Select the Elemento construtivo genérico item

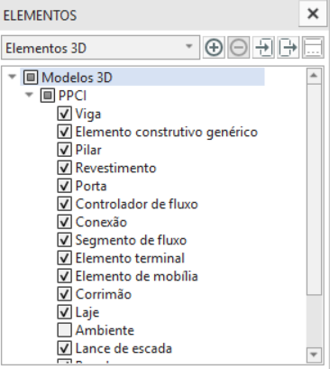coord(167,132)
